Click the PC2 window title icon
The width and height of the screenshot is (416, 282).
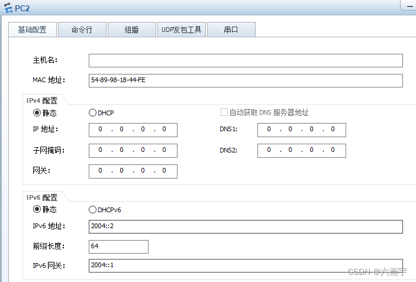pos(8,8)
